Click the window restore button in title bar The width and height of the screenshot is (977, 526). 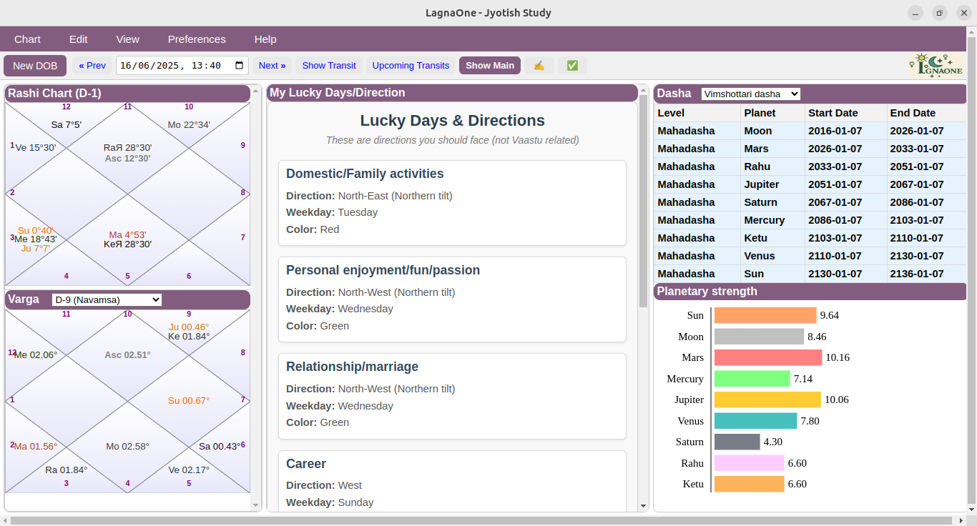(x=940, y=13)
